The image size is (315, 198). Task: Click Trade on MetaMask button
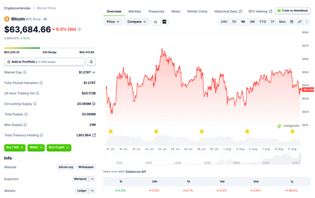(x=292, y=10)
